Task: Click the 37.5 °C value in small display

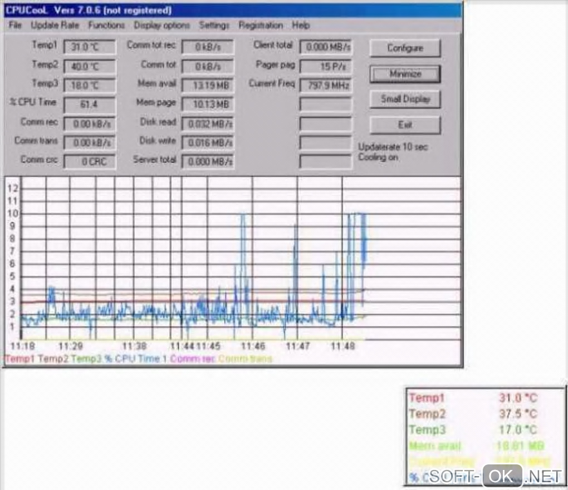Action: (518, 414)
